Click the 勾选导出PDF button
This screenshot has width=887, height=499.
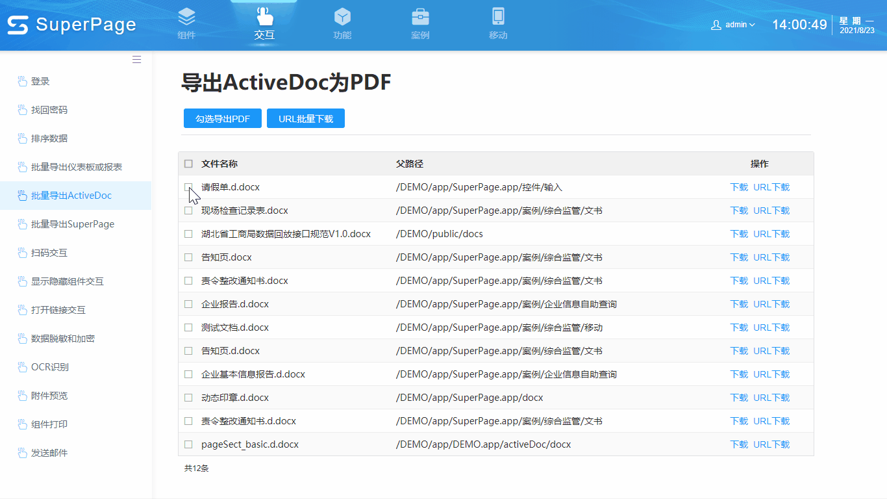223,119
